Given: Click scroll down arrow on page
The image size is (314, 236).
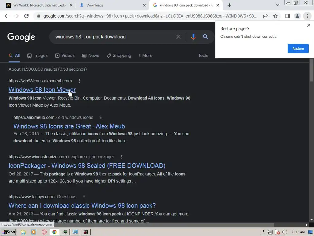Looking at the screenshot, I should 311,220.
